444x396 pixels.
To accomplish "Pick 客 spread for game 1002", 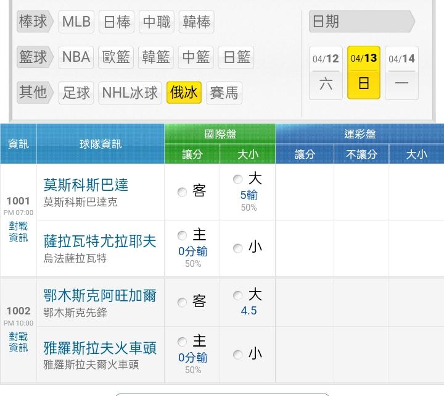I will (x=182, y=302).
